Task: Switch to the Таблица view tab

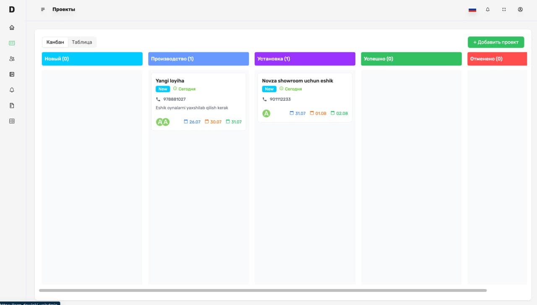Action: pyautogui.click(x=82, y=42)
